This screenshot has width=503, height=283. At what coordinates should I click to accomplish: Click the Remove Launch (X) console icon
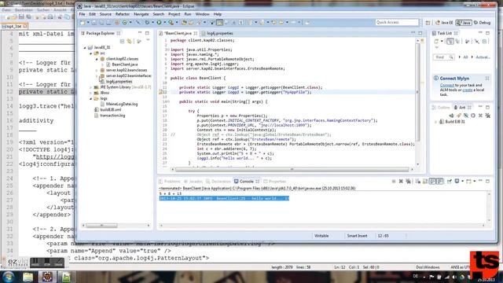click(x=401, y=182)
